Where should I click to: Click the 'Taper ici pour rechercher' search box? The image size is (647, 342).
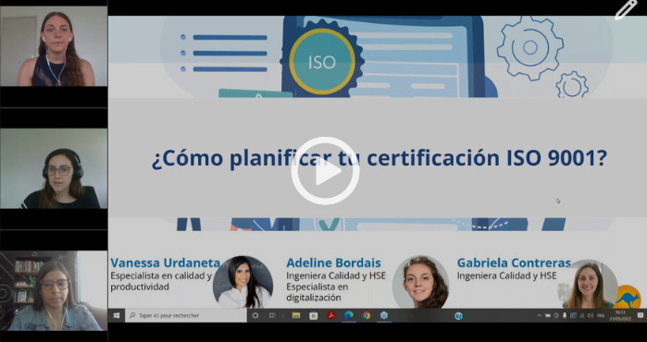pyautogui.click(x=186, y=315)
